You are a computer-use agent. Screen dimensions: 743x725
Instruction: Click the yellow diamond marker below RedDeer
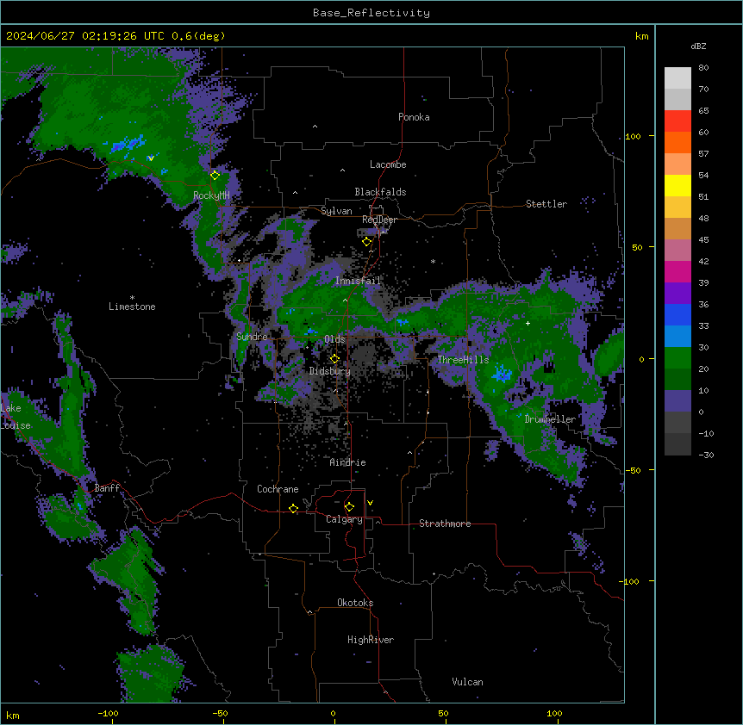366,242
